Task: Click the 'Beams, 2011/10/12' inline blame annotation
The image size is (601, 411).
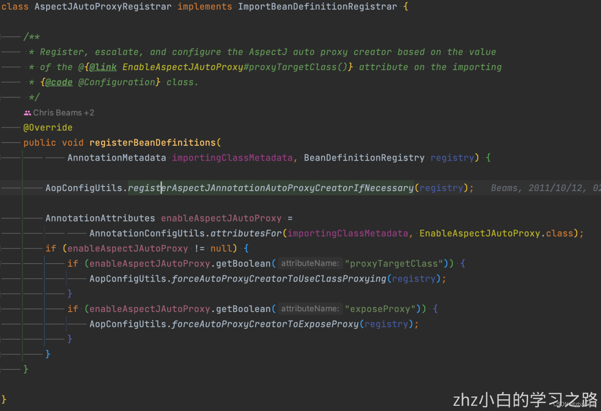Action: tap(546, 188)
